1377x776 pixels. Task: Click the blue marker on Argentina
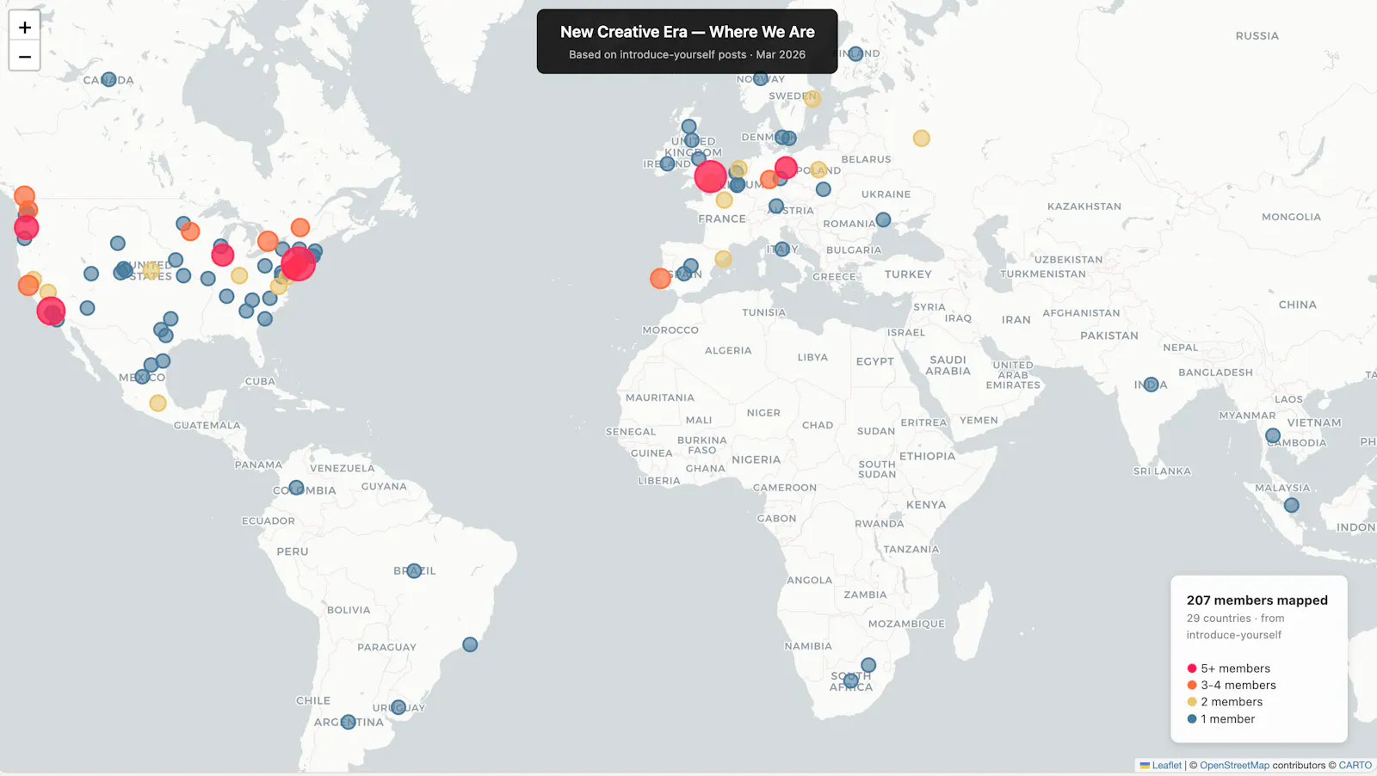point(348,722)
